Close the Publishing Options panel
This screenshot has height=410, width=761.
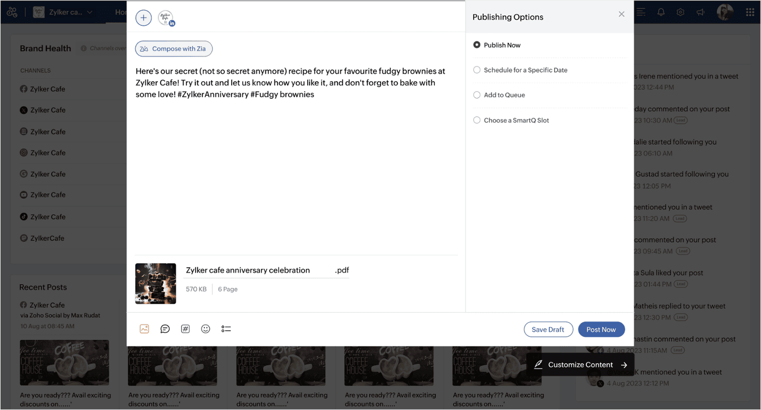point(622,14)
